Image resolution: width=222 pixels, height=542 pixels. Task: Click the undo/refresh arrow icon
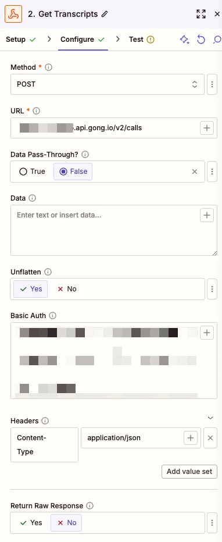pyautogui.click(x=201, y=40)
